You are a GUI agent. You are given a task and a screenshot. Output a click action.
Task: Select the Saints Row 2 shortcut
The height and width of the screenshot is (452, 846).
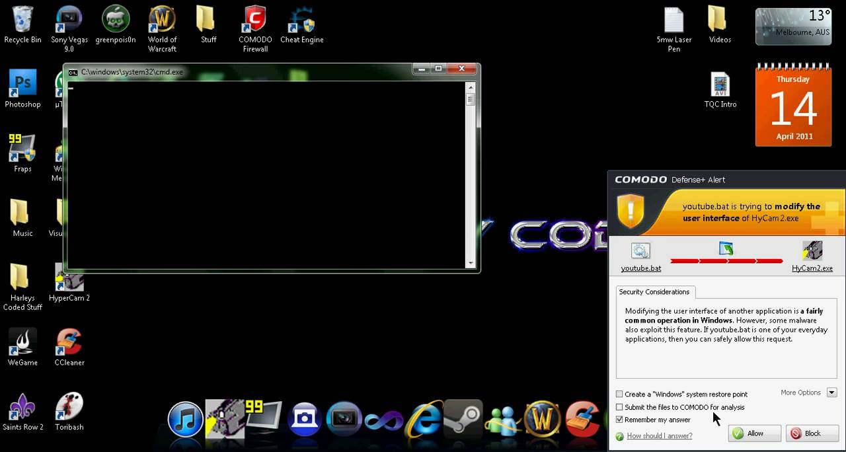22,412
